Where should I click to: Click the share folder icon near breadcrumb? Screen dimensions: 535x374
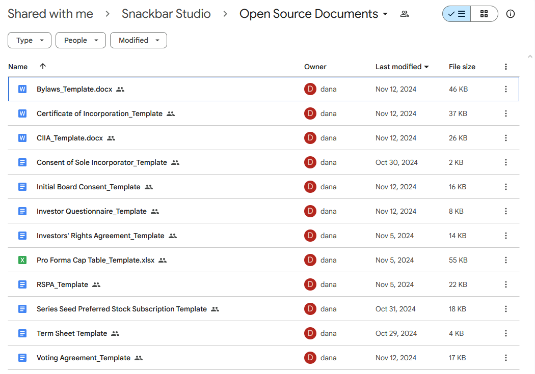pos(404,14)
